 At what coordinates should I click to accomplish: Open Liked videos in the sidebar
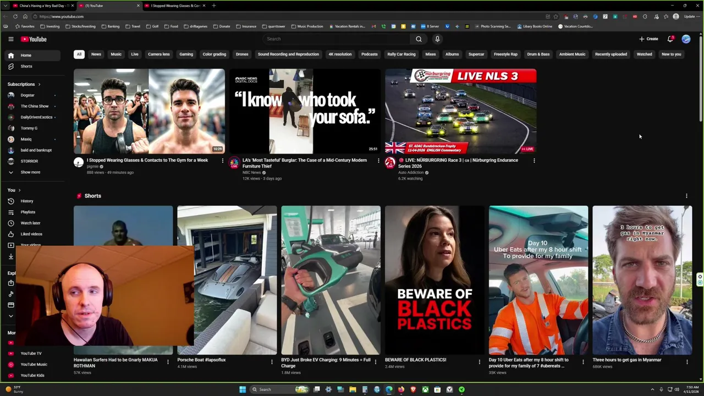[33, 234]
